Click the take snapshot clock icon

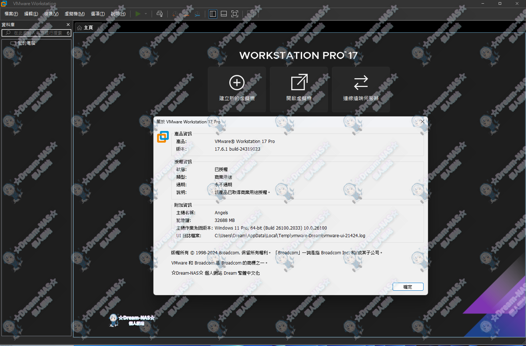pyautogui.click(x=175, y=14)
